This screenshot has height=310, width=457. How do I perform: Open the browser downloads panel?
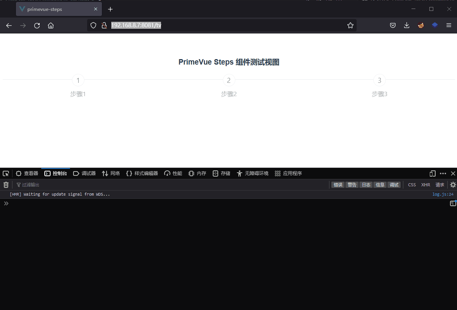point(406,26)
